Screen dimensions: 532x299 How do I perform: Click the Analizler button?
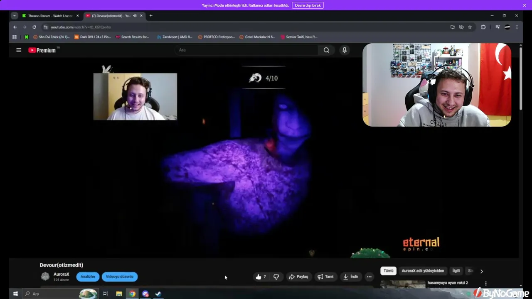point(88,277)
